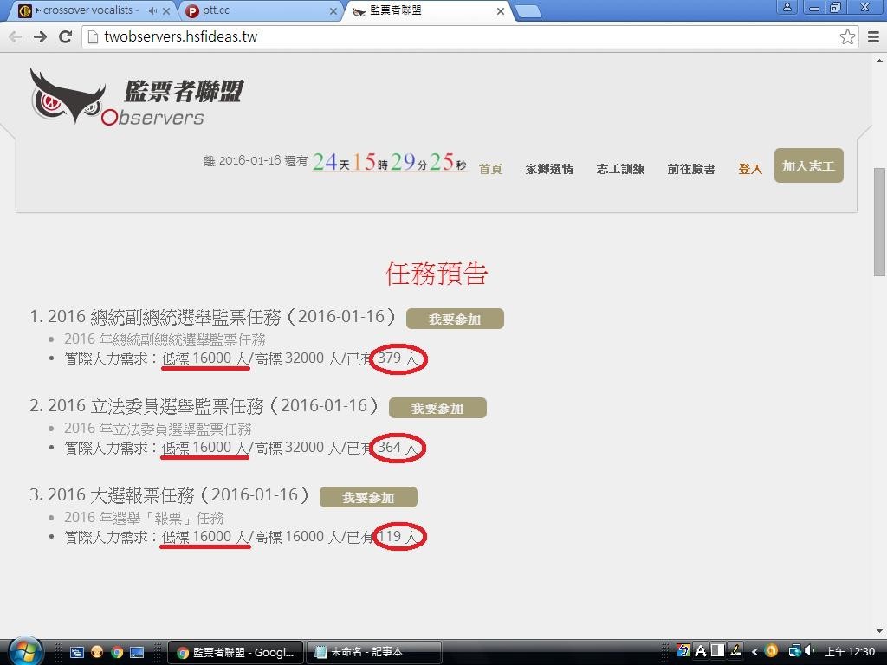
Task: Click the 364 人 count text
Action: pos(398,448)
